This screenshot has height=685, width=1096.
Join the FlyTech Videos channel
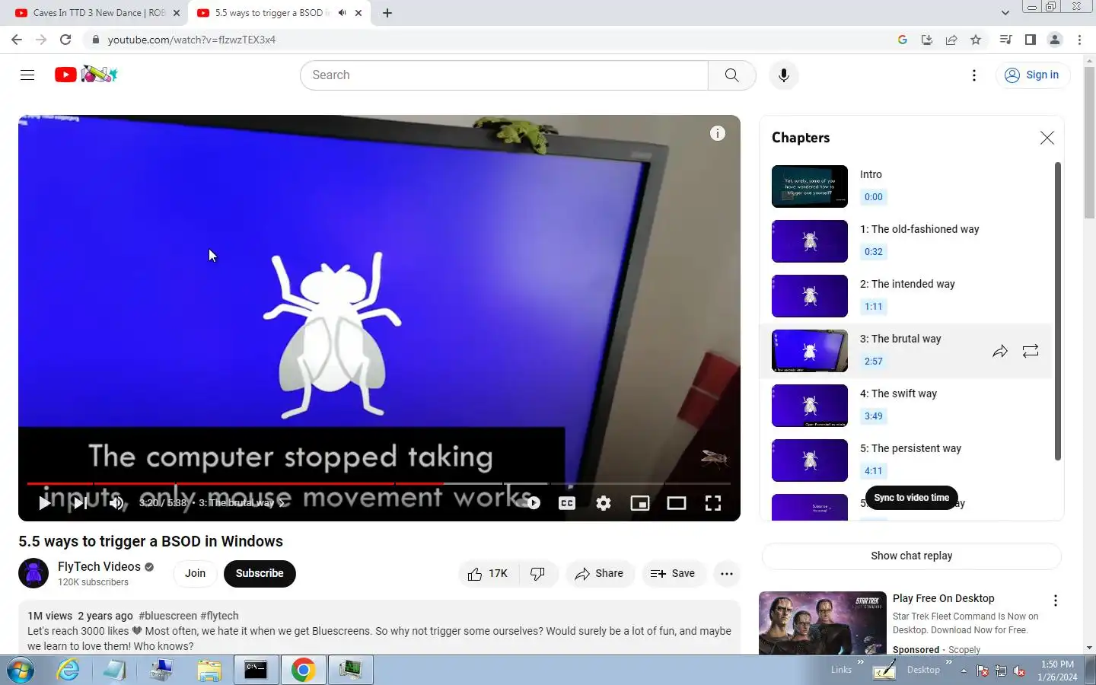point(195,573)
